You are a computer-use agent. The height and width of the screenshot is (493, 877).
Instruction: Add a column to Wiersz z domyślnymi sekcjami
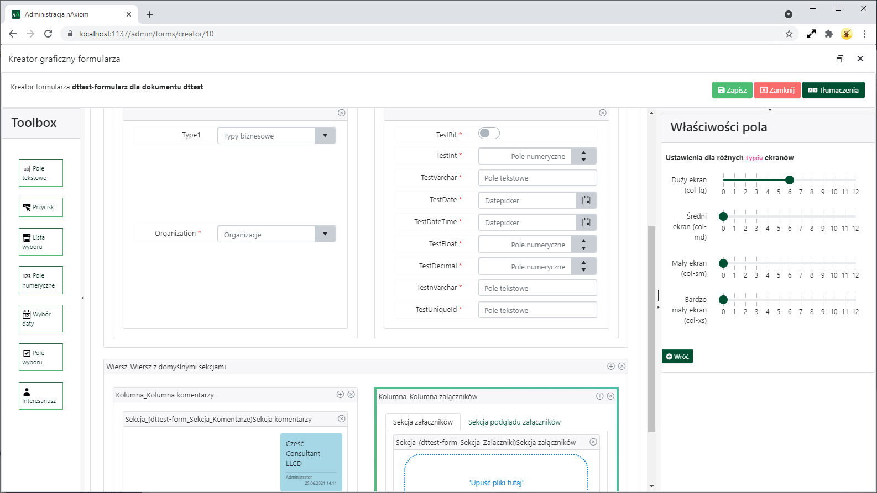click(x=611, y=366)
